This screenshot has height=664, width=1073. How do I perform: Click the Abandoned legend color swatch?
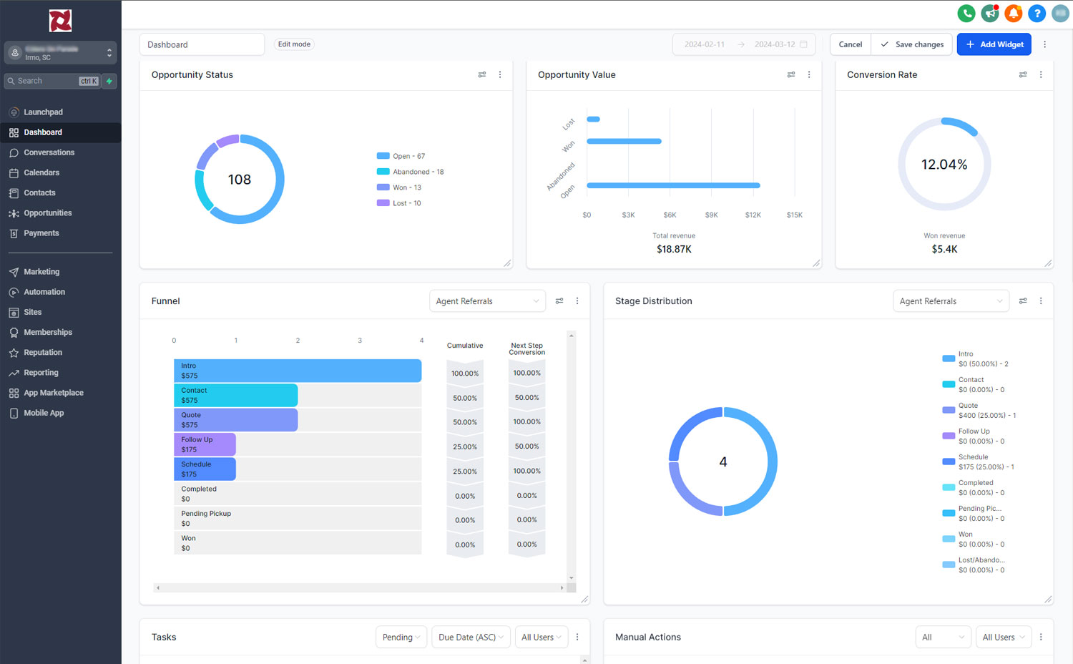(x=383, y=172)
